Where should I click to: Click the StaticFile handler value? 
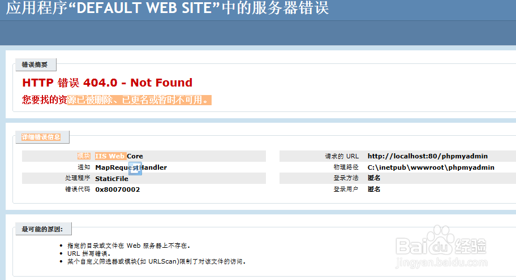click(x=111, y=179)
